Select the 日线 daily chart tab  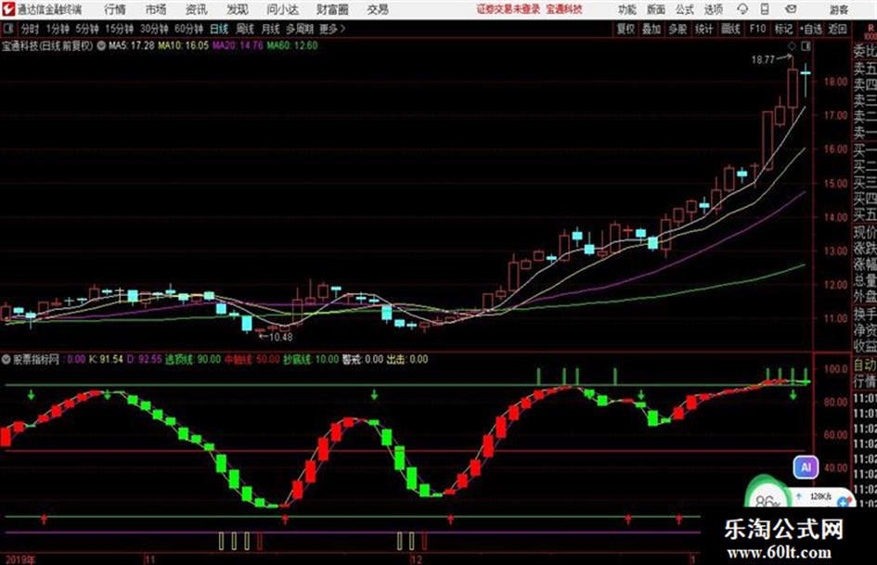coord(219,29)
